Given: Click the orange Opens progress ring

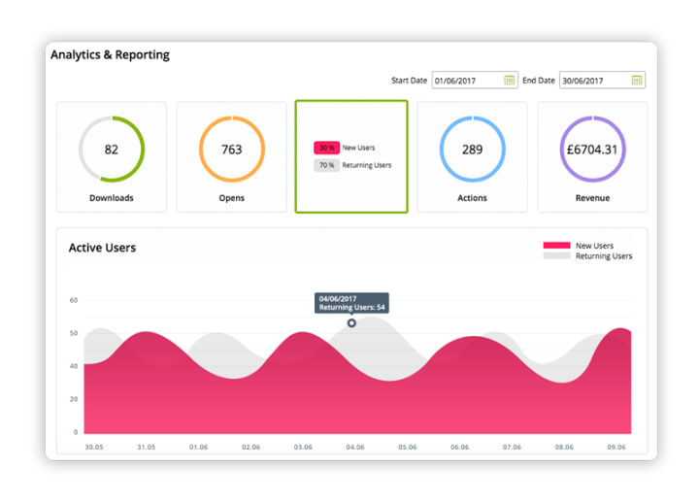Looking at the screenshot, I should 232,149.
